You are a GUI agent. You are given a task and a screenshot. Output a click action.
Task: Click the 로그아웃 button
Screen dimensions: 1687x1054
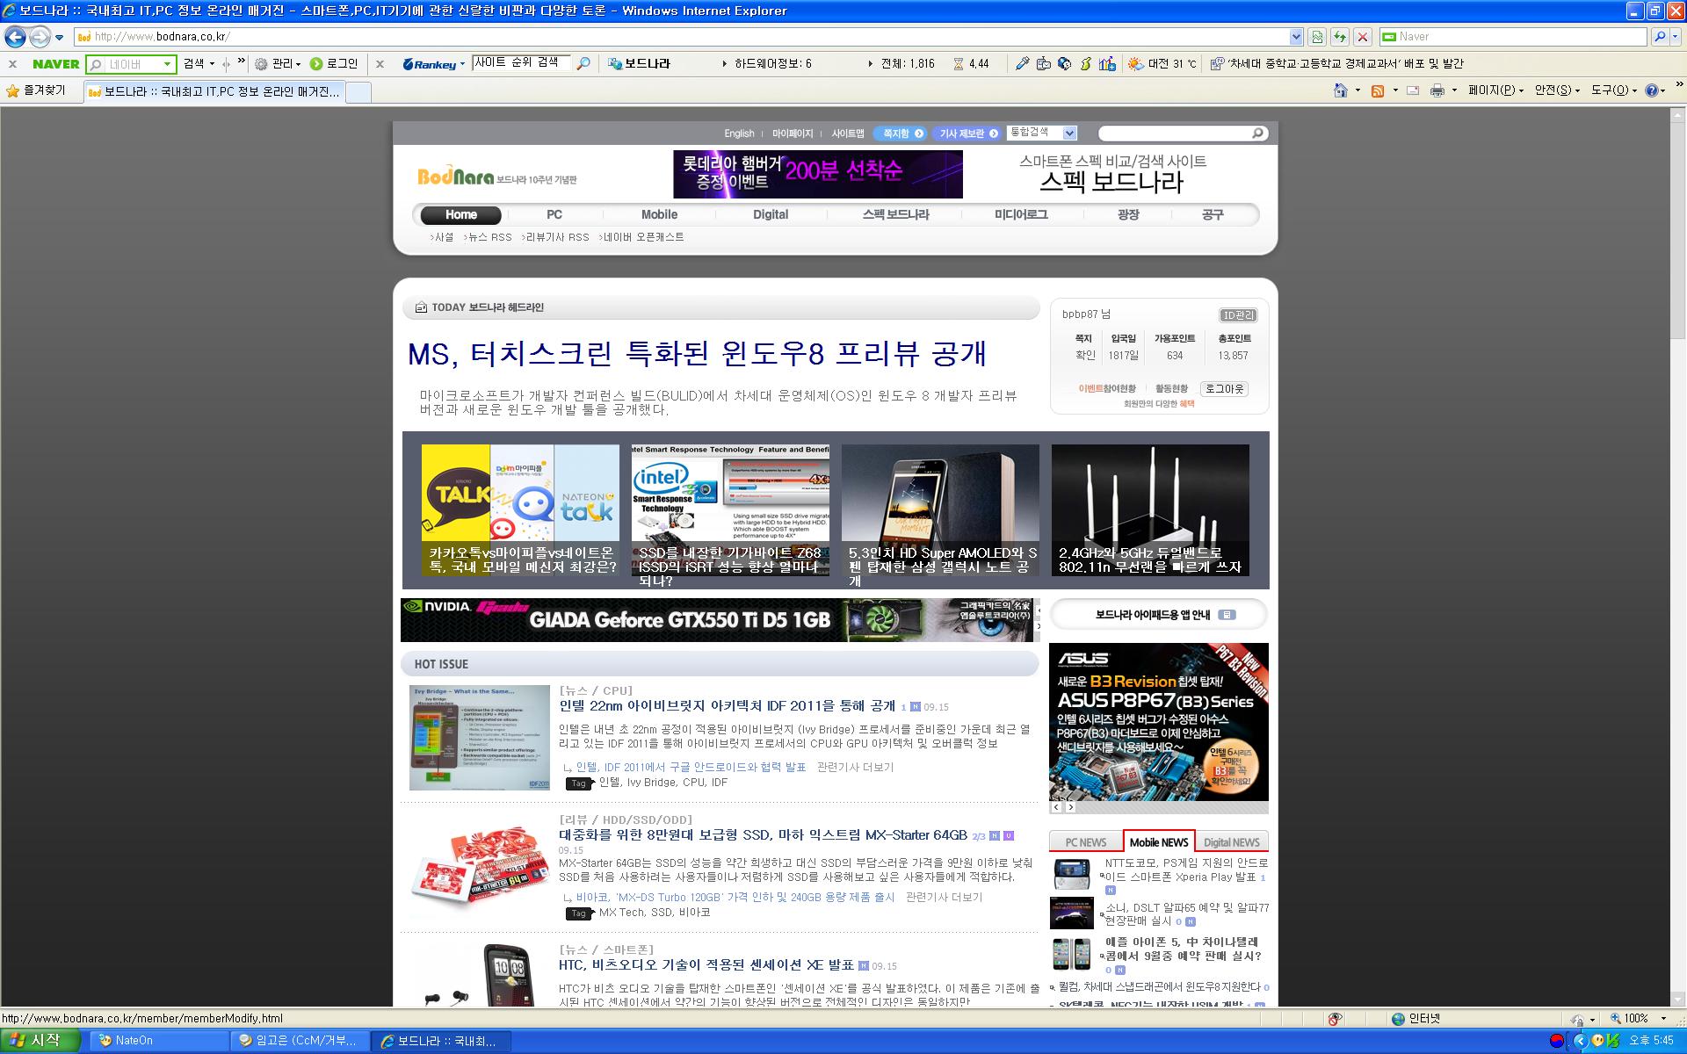tap(1224, 388)
